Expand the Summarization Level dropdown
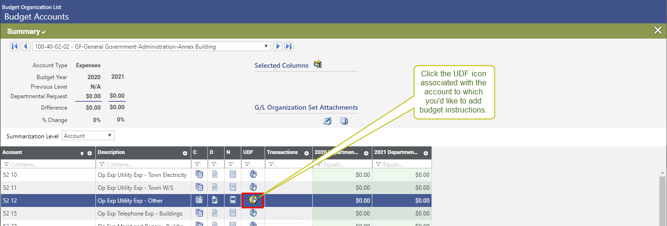The image size is (667, 226). (88, 136)
